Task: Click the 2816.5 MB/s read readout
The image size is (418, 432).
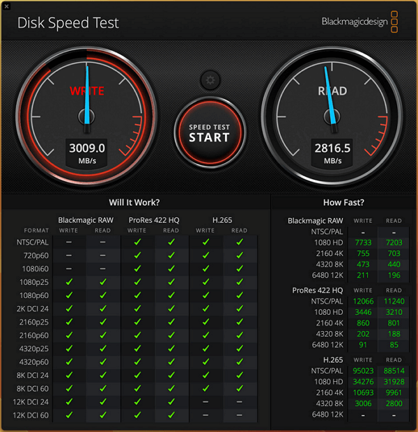Action: pos(332,148)
